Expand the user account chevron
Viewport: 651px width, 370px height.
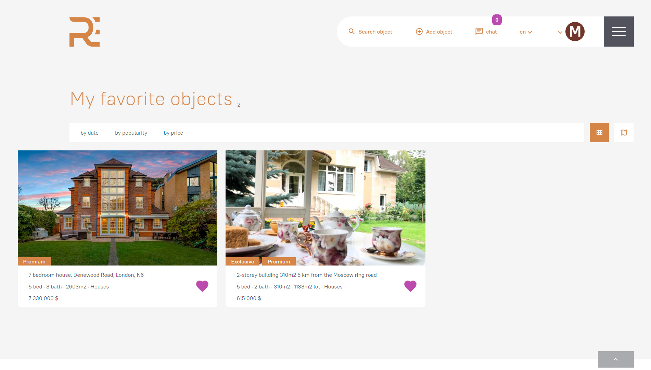[560, 32]
